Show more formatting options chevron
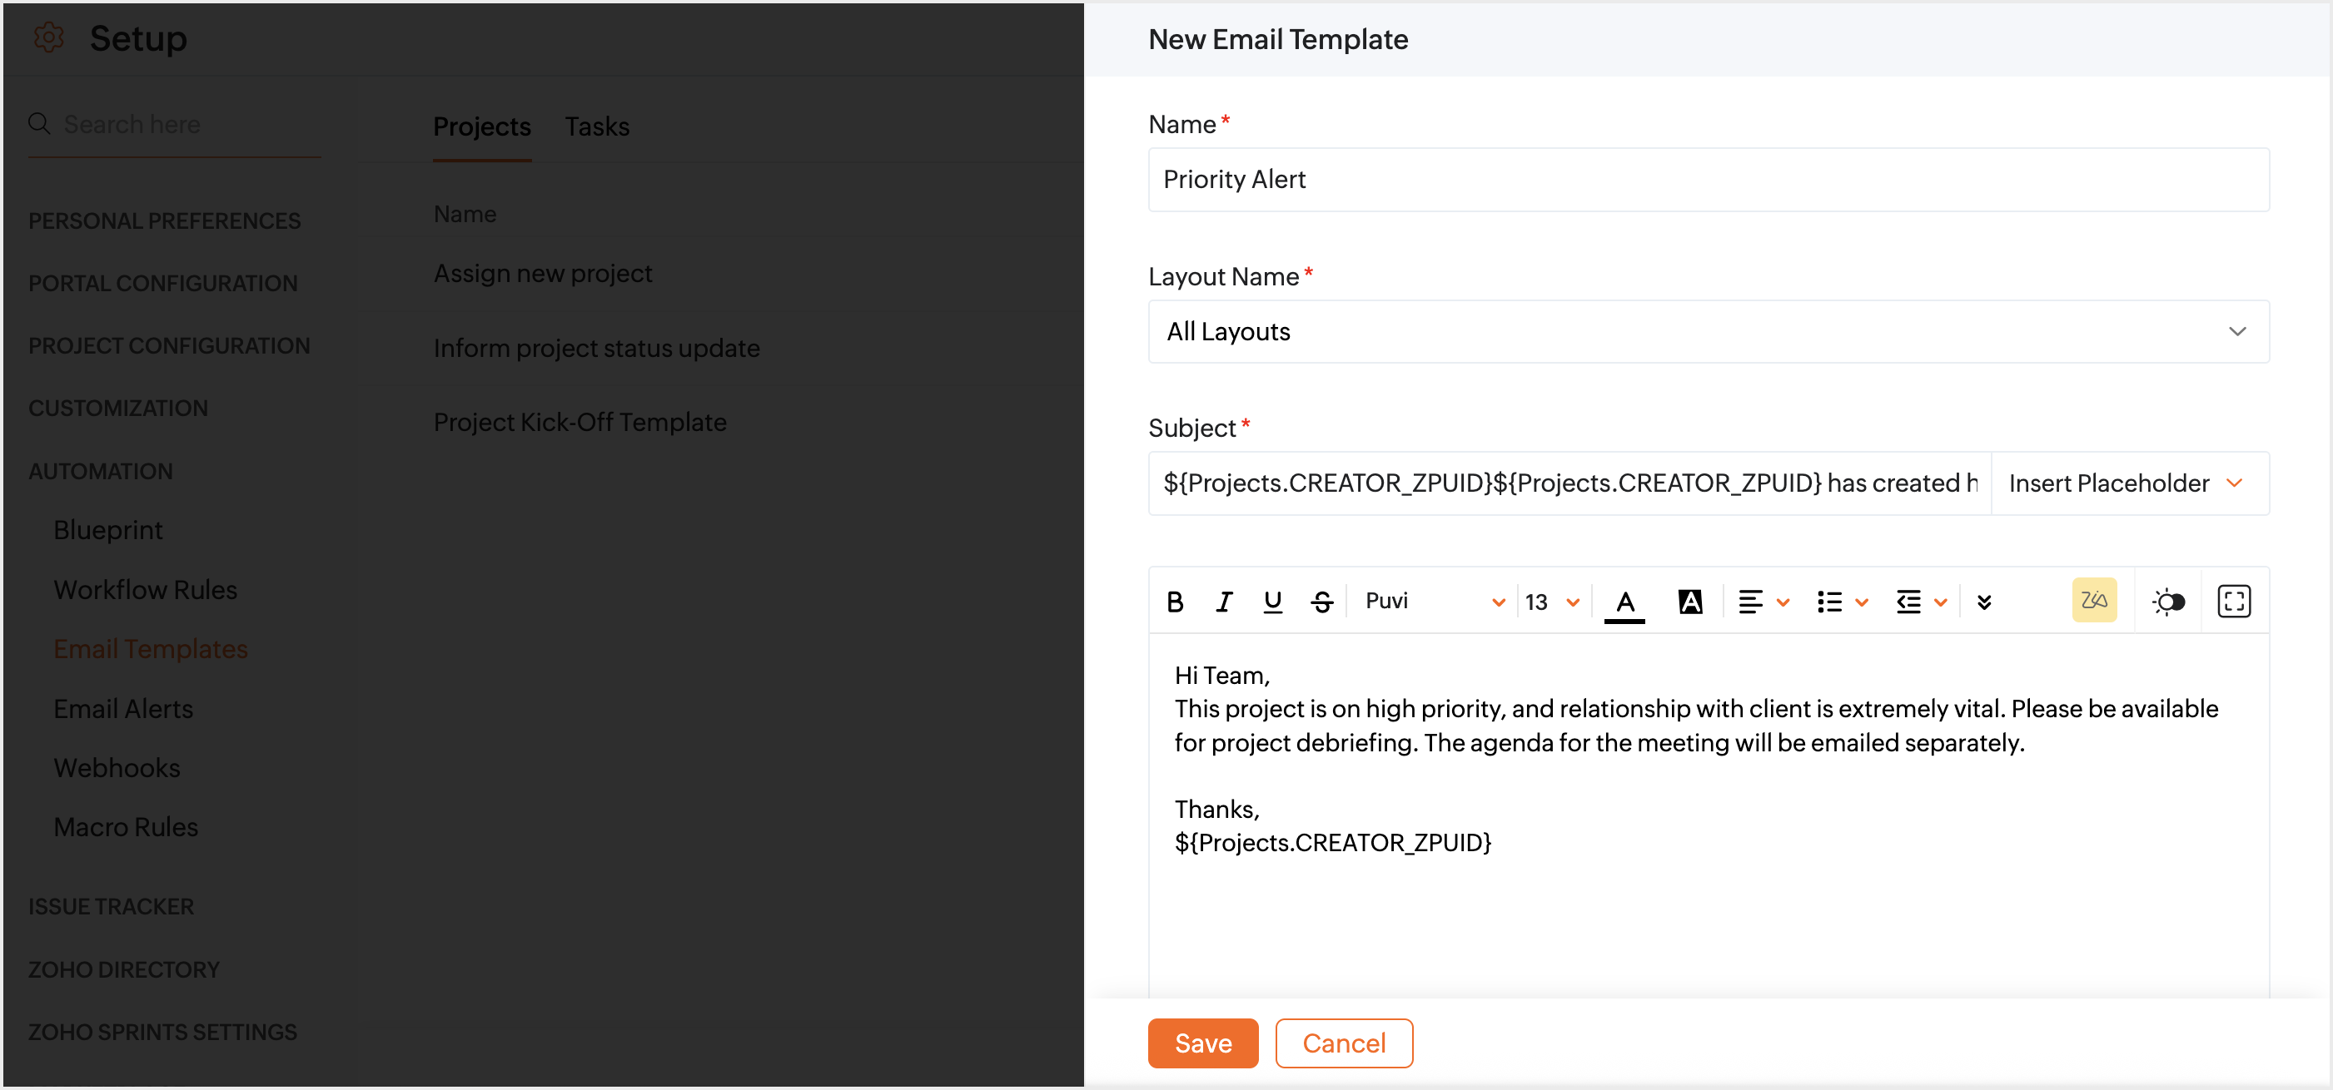 click(x=1983, y=602)
